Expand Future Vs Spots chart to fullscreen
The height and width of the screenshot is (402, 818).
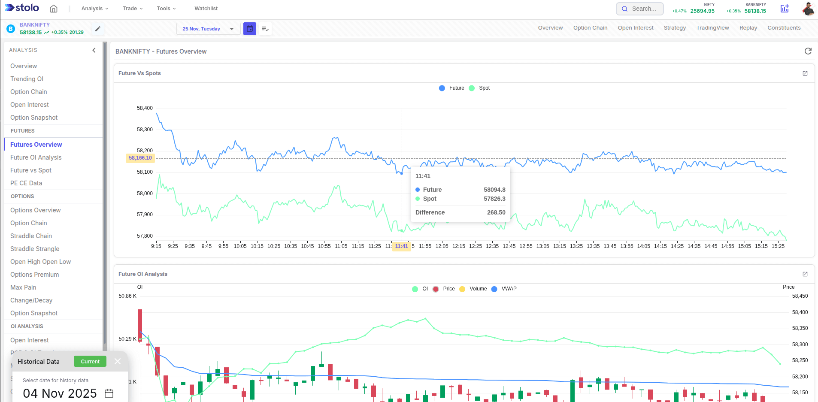pyautogui.click(x=805, y=73)
